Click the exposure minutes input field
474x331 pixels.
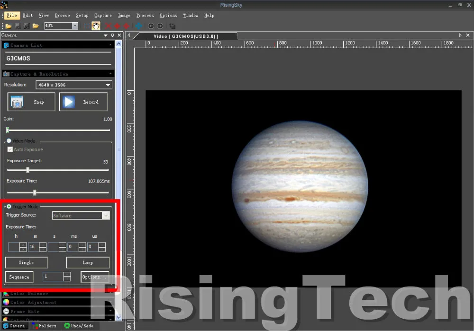pos(33,247)
